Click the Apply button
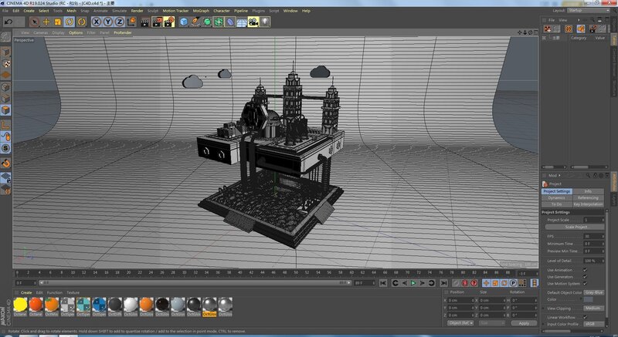The width and height of the screenshot is (618, 337). (524, 323)
